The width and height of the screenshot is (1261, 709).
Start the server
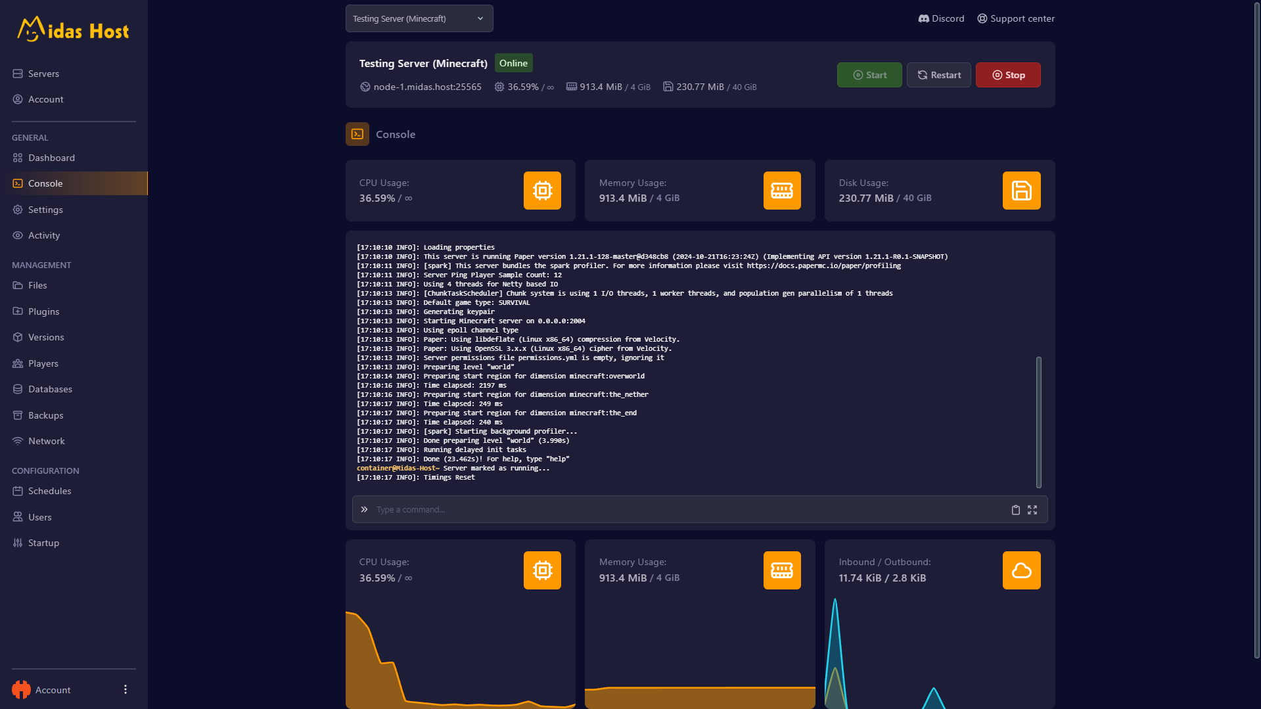tap(869, 75)
